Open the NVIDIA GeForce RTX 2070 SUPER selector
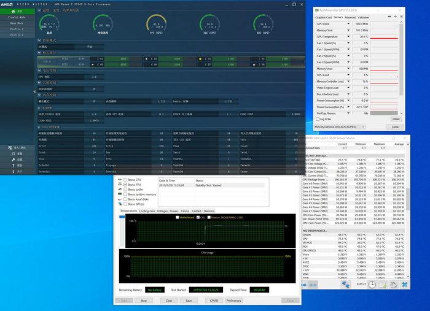Screen dimensions: 430x311 pyautogui.click(x=340, y=127)
